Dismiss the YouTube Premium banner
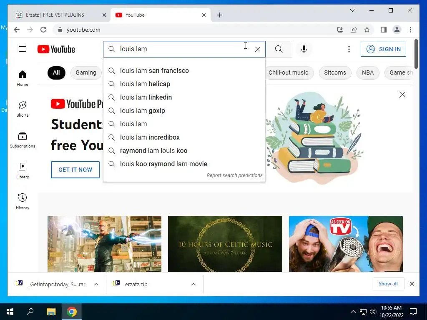Viewport: 427px width, 320px height. 402,95
